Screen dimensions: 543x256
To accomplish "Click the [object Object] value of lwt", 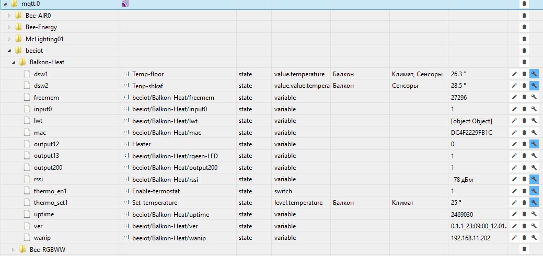I will [x=471, y=121].
